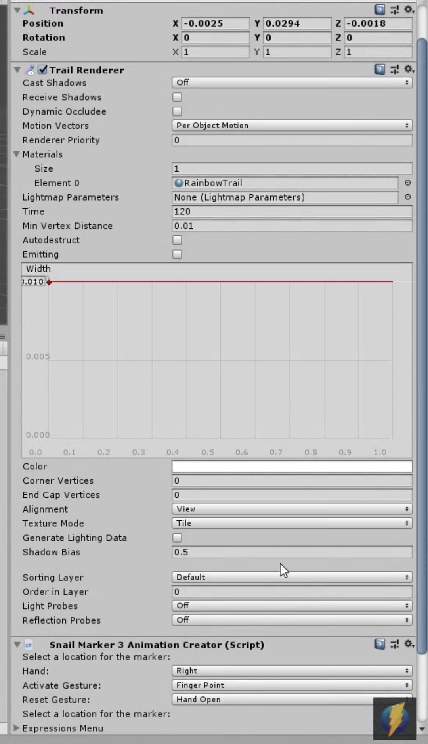Collapse the Materials foldout

17,154
